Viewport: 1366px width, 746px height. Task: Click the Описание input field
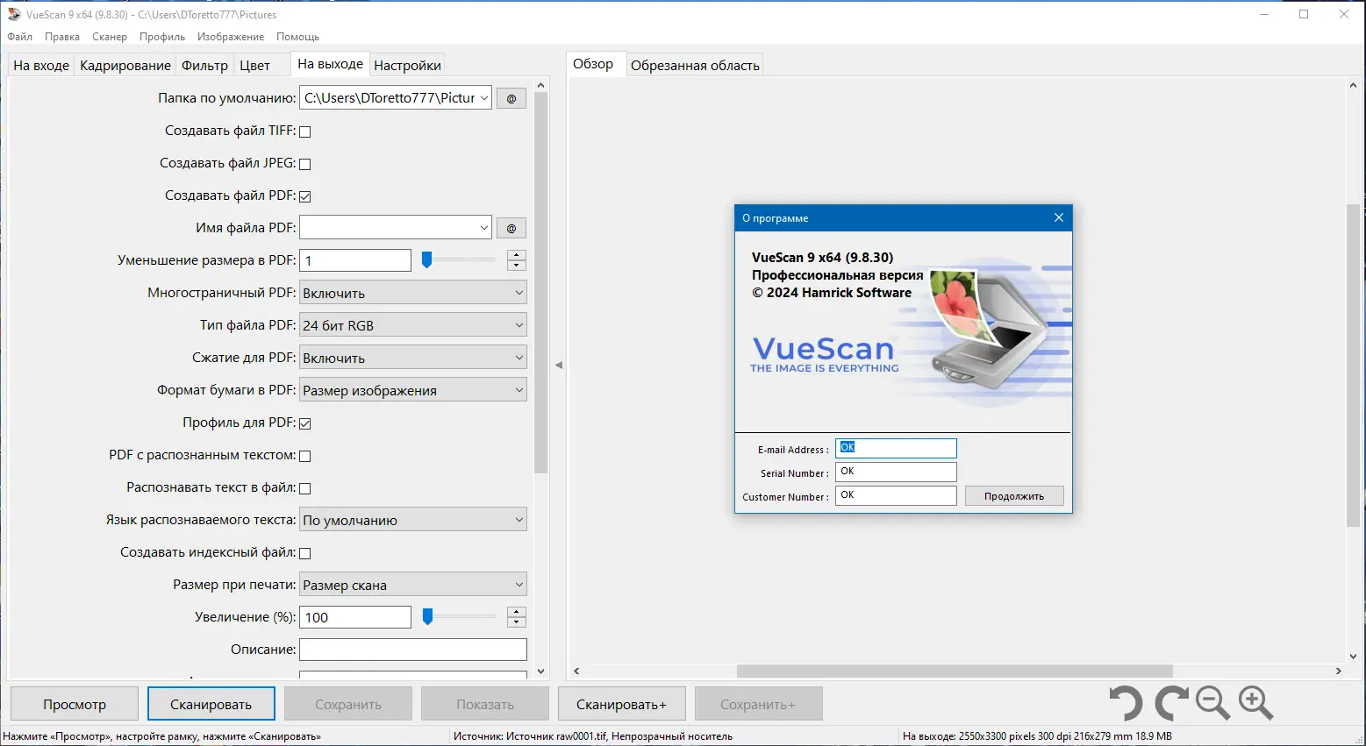tap(412, 649)
